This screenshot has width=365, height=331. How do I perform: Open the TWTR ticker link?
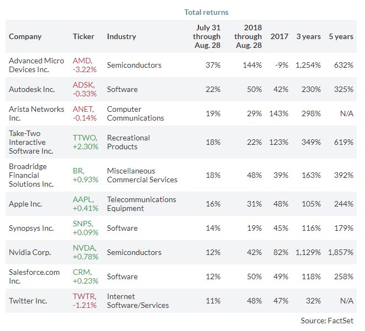click(x=84, y=296)
